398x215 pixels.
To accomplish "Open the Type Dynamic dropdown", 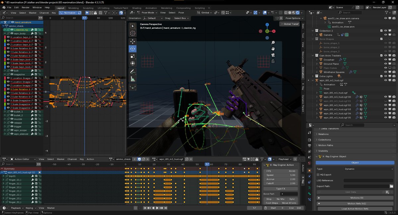I will pyautogui.click(x=368, y=169).
